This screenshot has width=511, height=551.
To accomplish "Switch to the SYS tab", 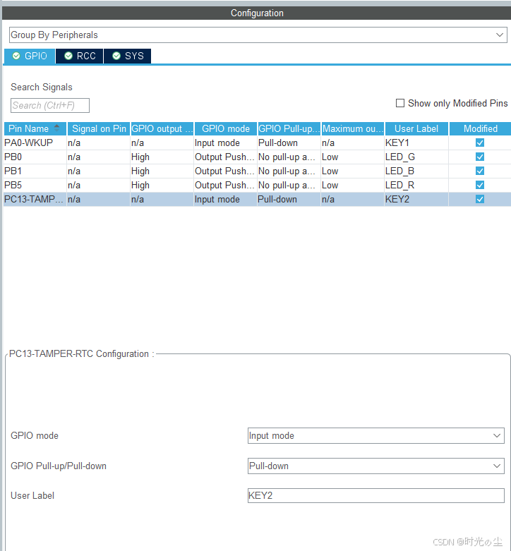I will (x=128, y=56).
